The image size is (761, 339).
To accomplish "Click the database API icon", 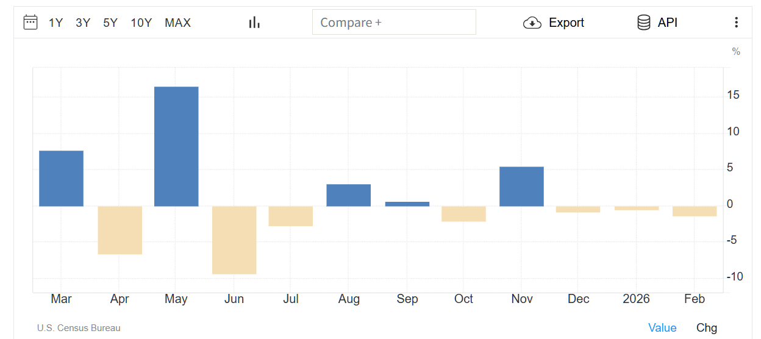I will pos(643,23).
